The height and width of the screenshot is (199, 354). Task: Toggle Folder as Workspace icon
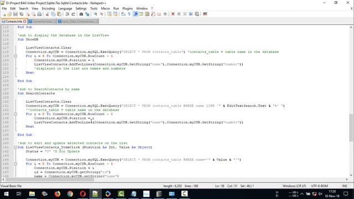click(x=159, y=14)
